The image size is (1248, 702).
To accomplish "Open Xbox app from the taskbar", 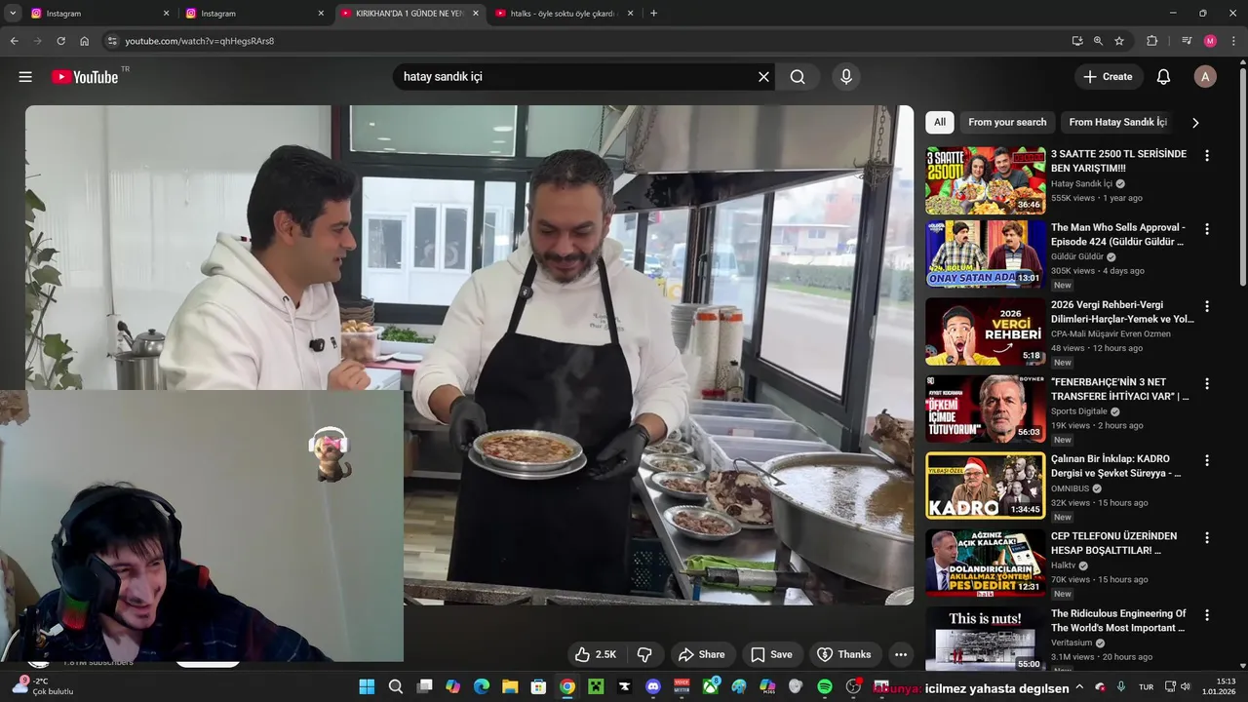I will coord(711,686).
